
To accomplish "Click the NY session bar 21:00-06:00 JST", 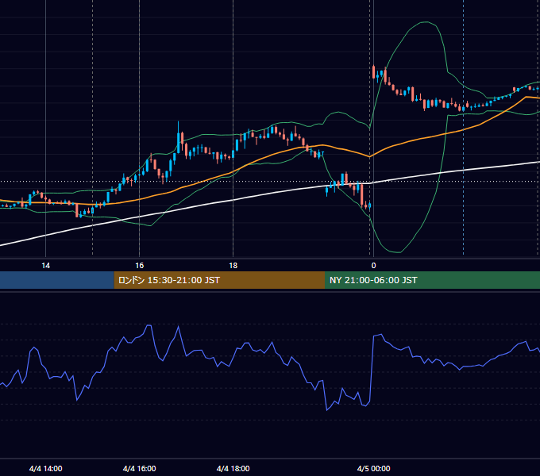I will pos(432,280).
